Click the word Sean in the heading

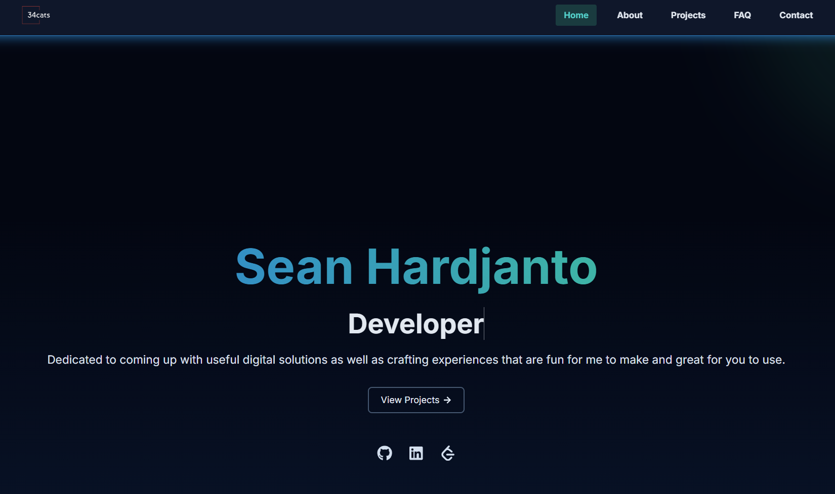tap(294, 267)
